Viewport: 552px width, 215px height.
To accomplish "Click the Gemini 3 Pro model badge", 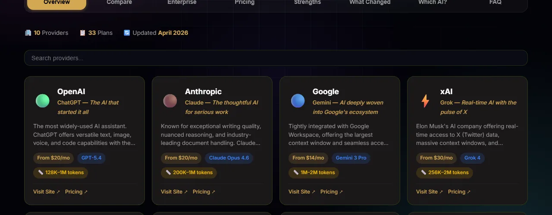I will (351, 158).
